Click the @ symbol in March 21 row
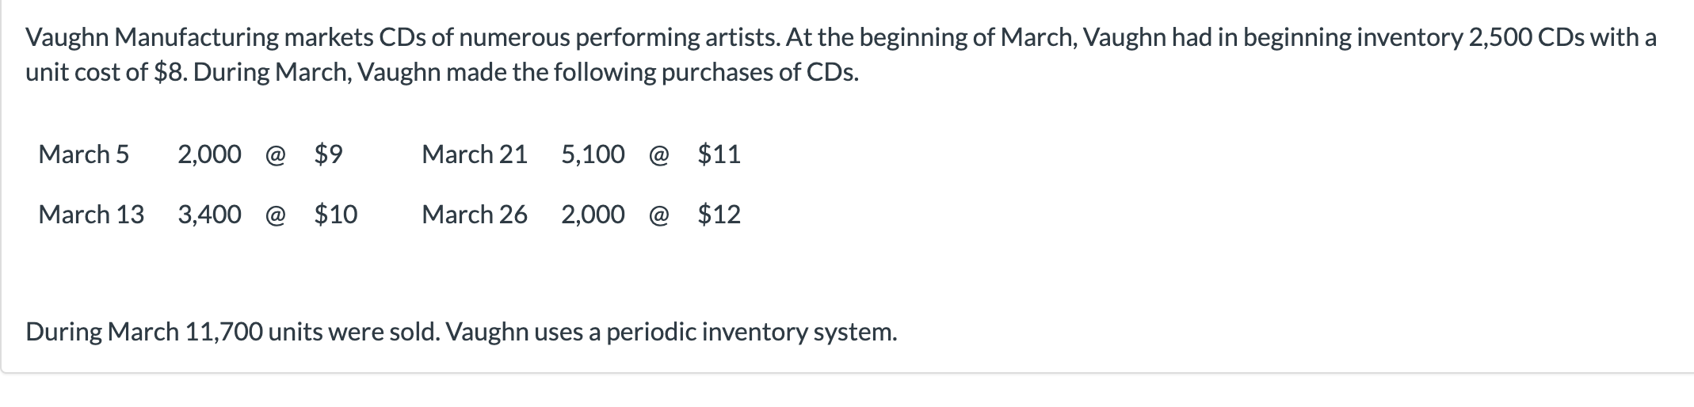 659,154
